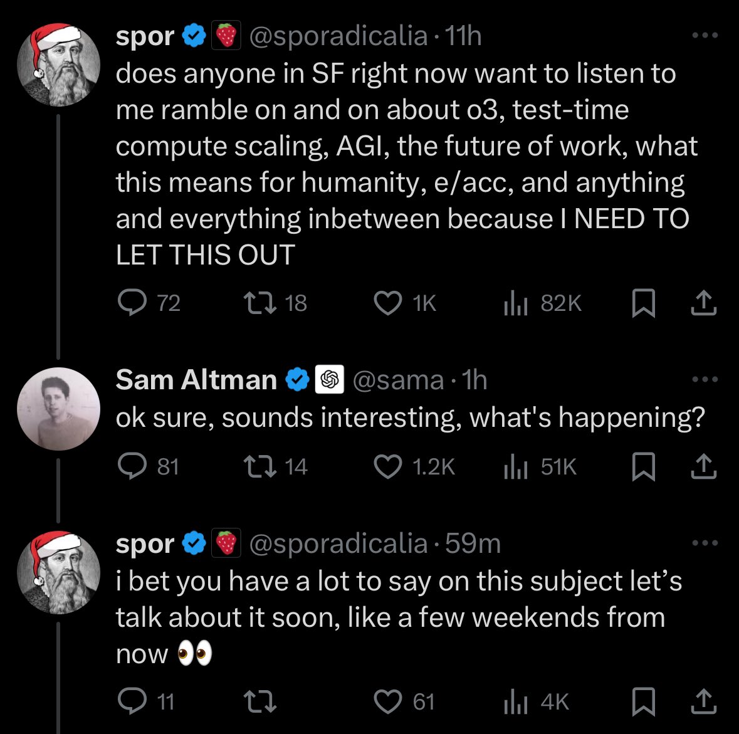This screenshot has width=739, height=734.
Task: Share Sam Altman's reply
Action: pyautogui.click(x=703, y=467)
